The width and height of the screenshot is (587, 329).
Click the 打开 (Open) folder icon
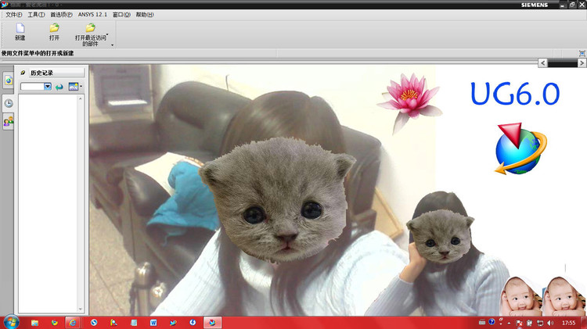(x=54, y=29)
